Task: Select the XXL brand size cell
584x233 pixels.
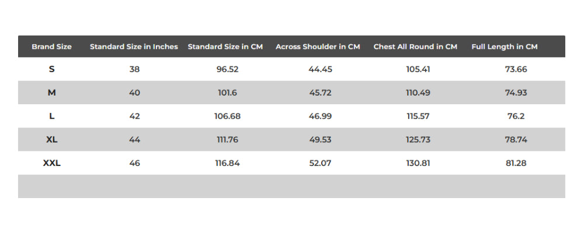Action: [52, 163]
